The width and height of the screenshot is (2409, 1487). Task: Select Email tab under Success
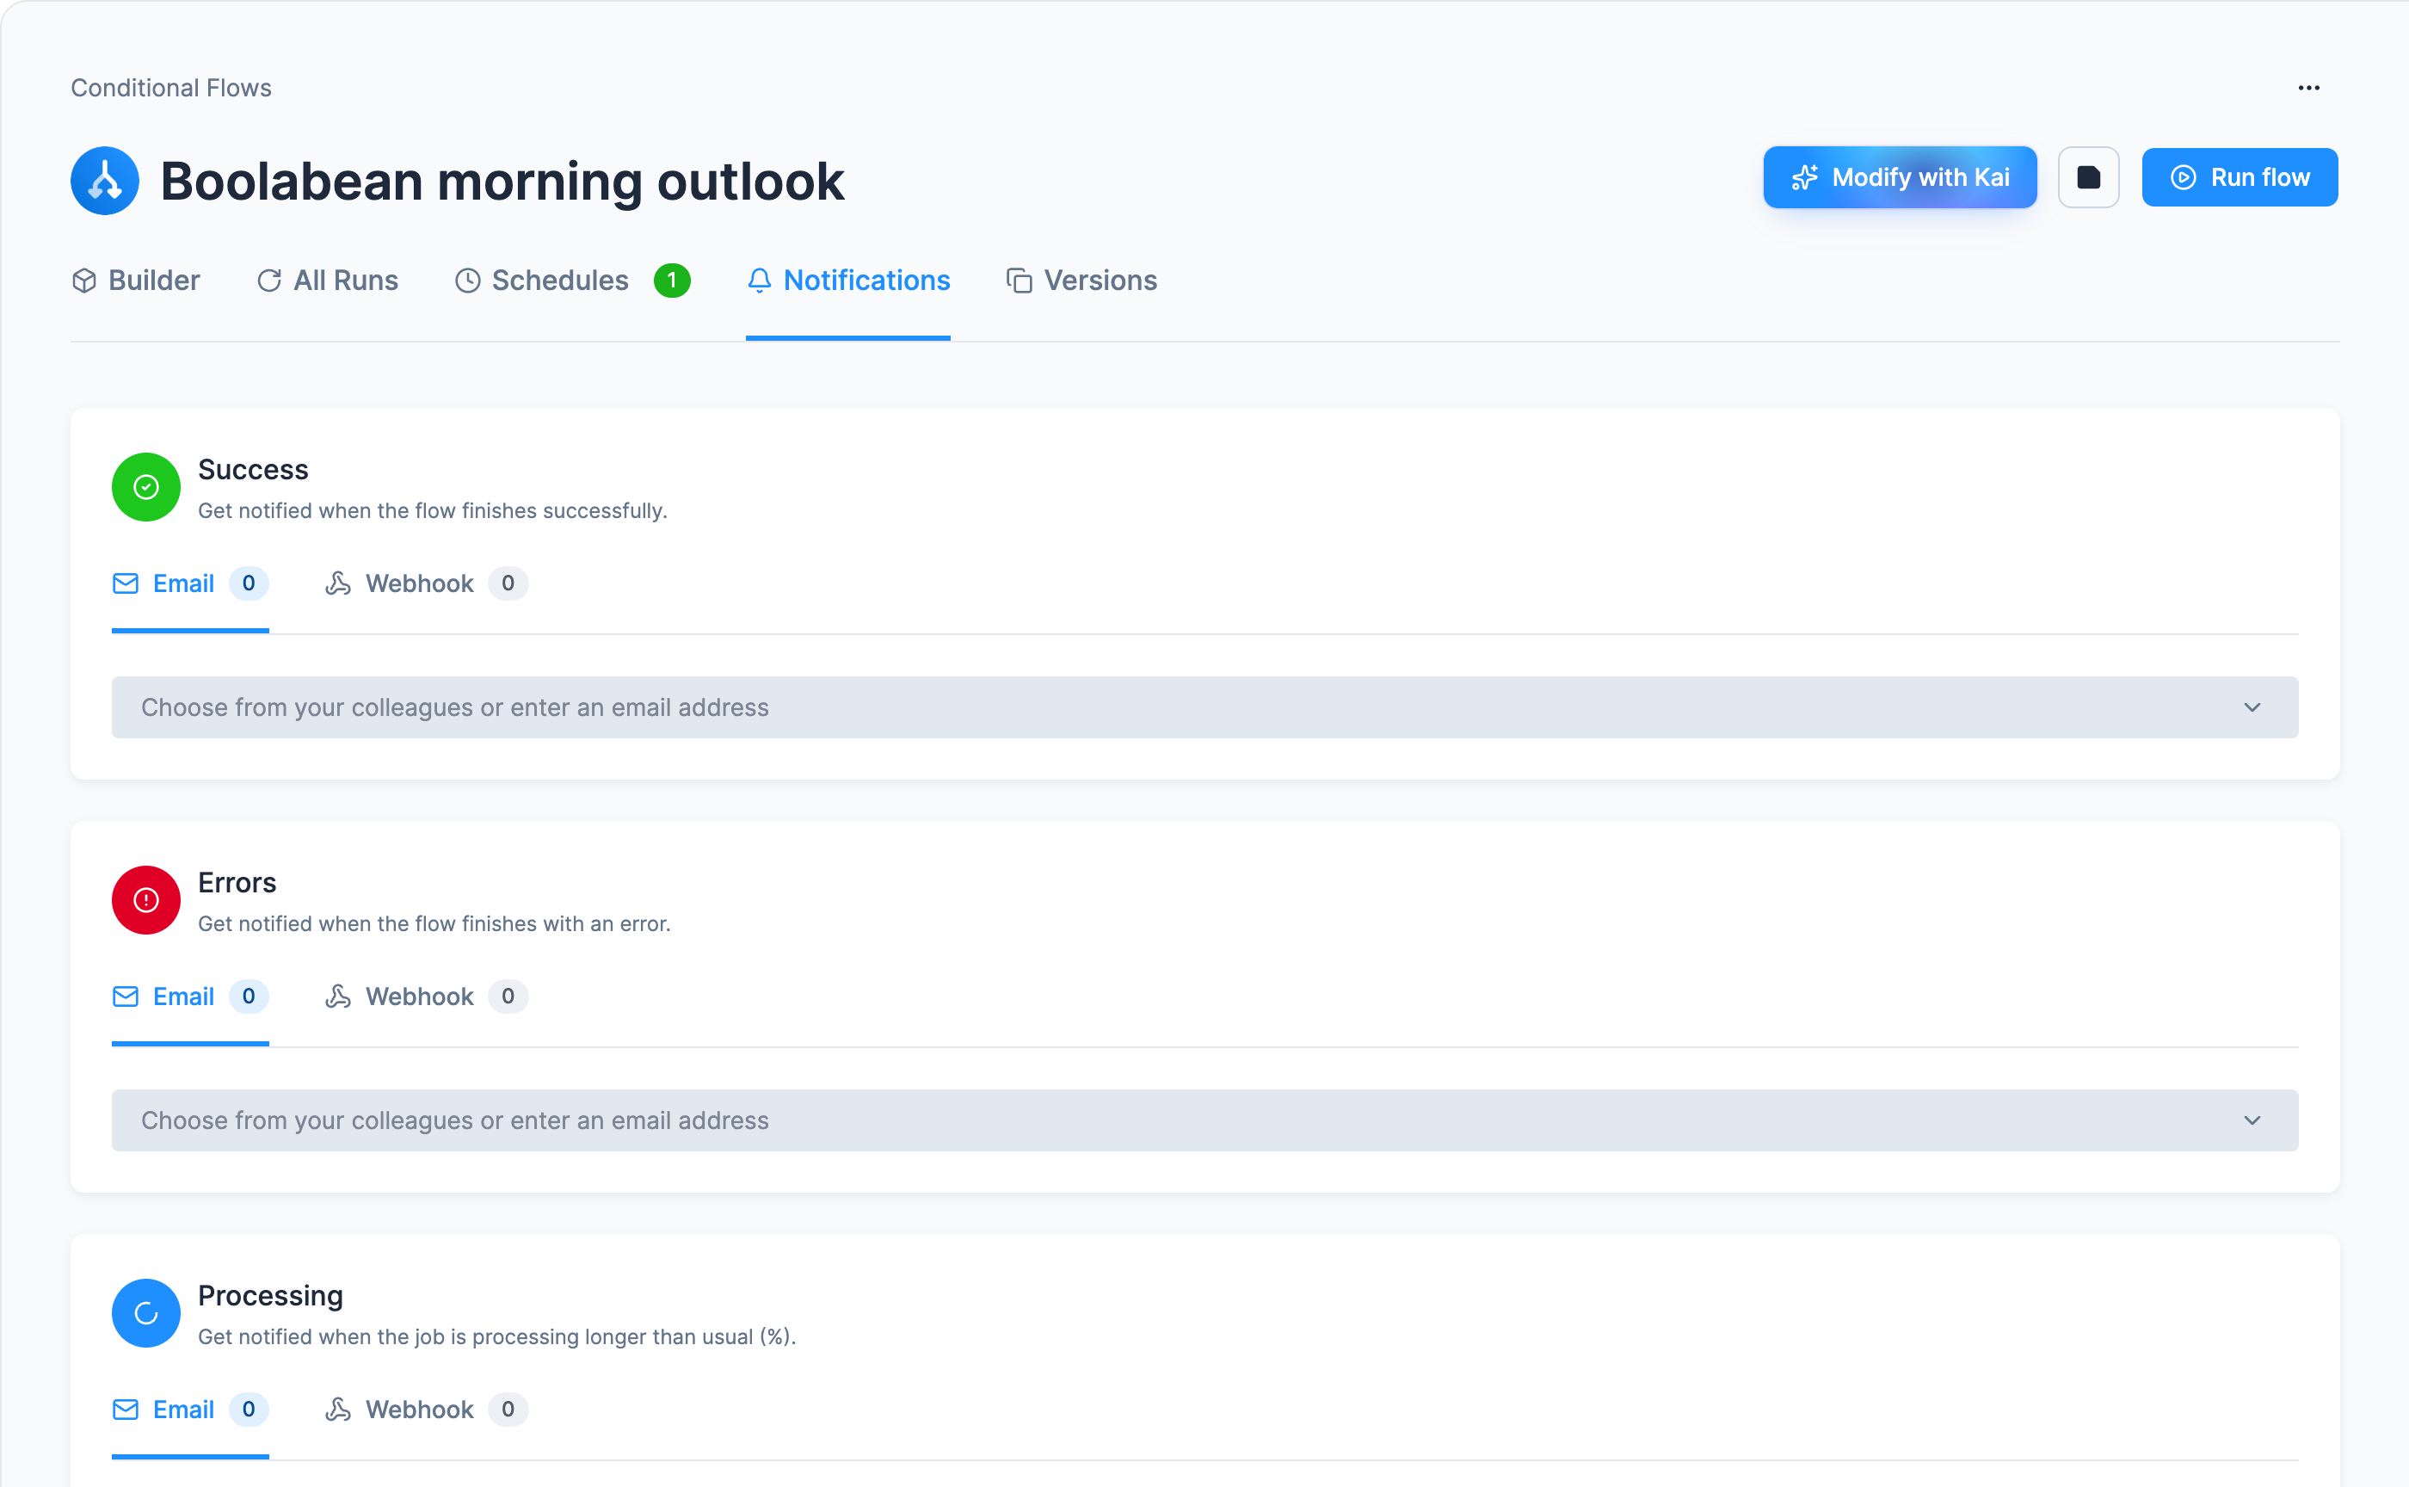tap(191, 583)
